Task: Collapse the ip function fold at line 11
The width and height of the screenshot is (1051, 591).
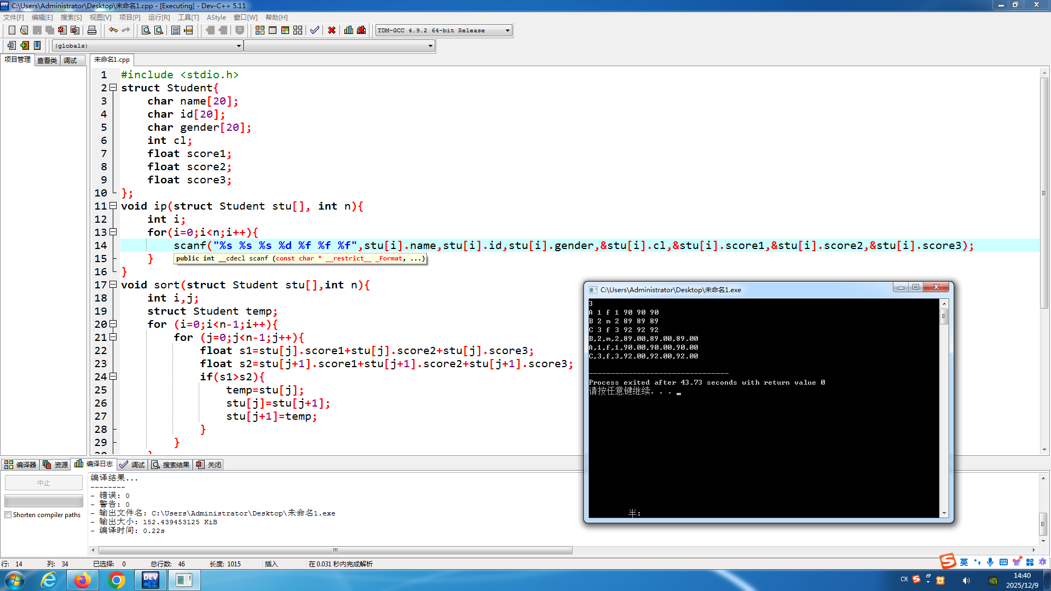Action: click(113, 206)
